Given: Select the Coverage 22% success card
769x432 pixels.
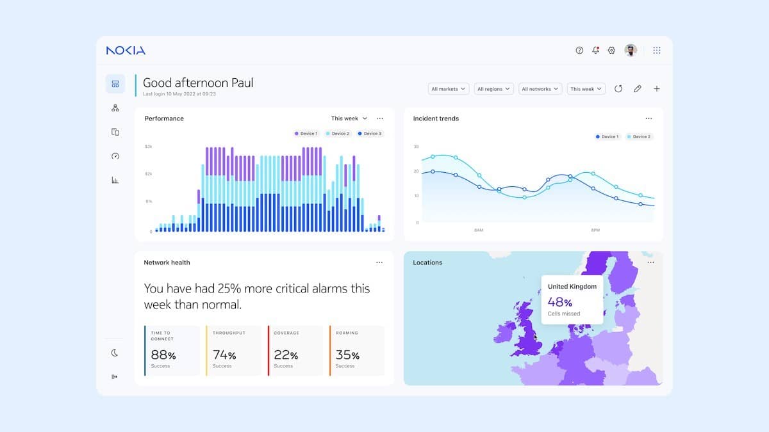Looking at the screenshot, I should [x=295, y=351].
